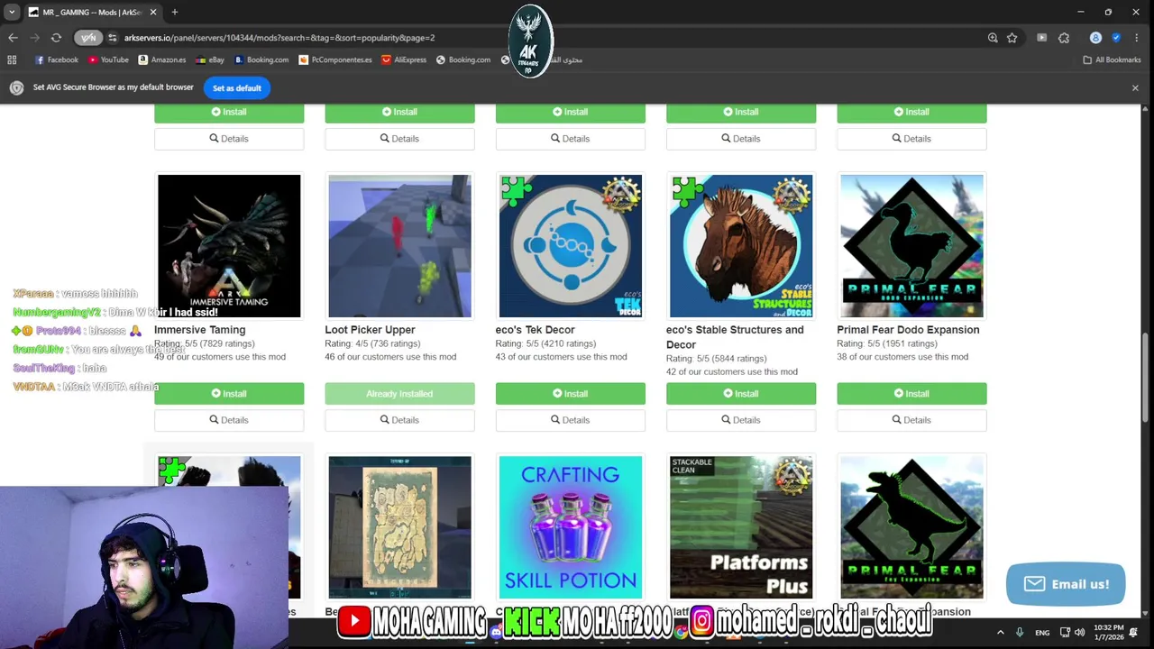This screenshot has width=1154, height=649.
Task: Open the apps grid in bookmarks bar
Action: [12, 59]
